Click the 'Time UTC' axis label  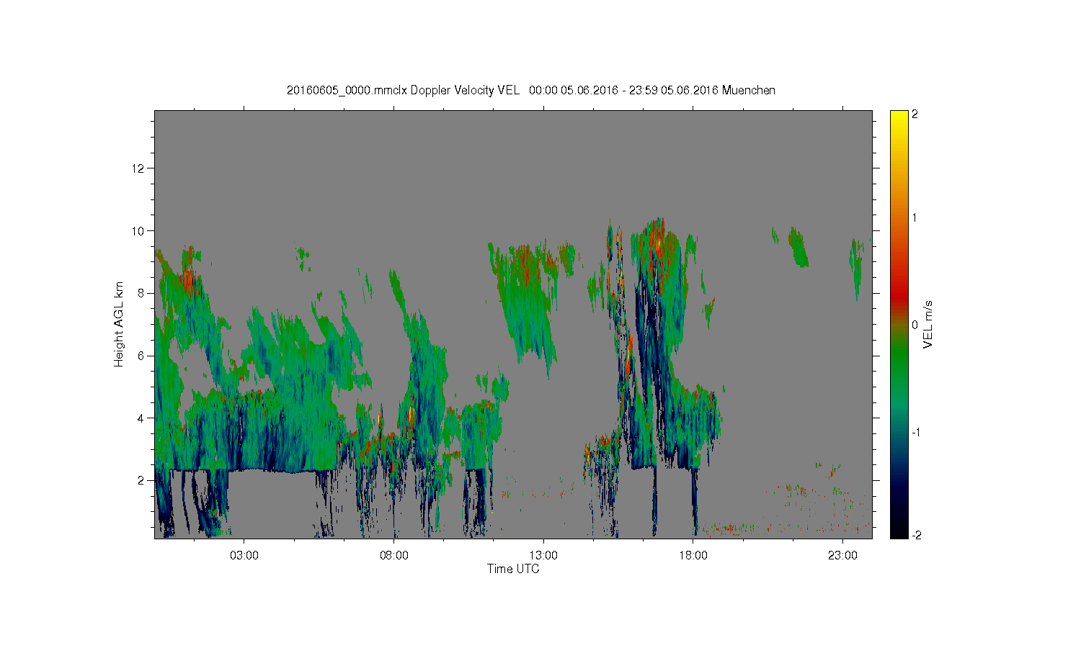tap(513, 569)
